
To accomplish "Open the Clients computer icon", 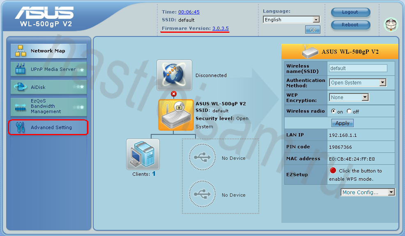I will (143, 154).
